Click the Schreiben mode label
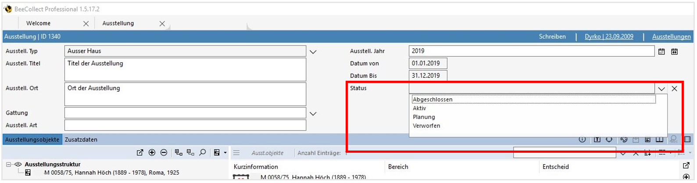This screenshot has width=697, height=183. (552, 37)
